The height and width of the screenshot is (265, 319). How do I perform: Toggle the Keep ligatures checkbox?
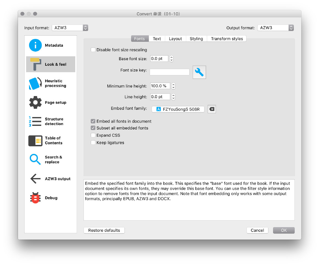pyautogui.click(x=93, y=143)
